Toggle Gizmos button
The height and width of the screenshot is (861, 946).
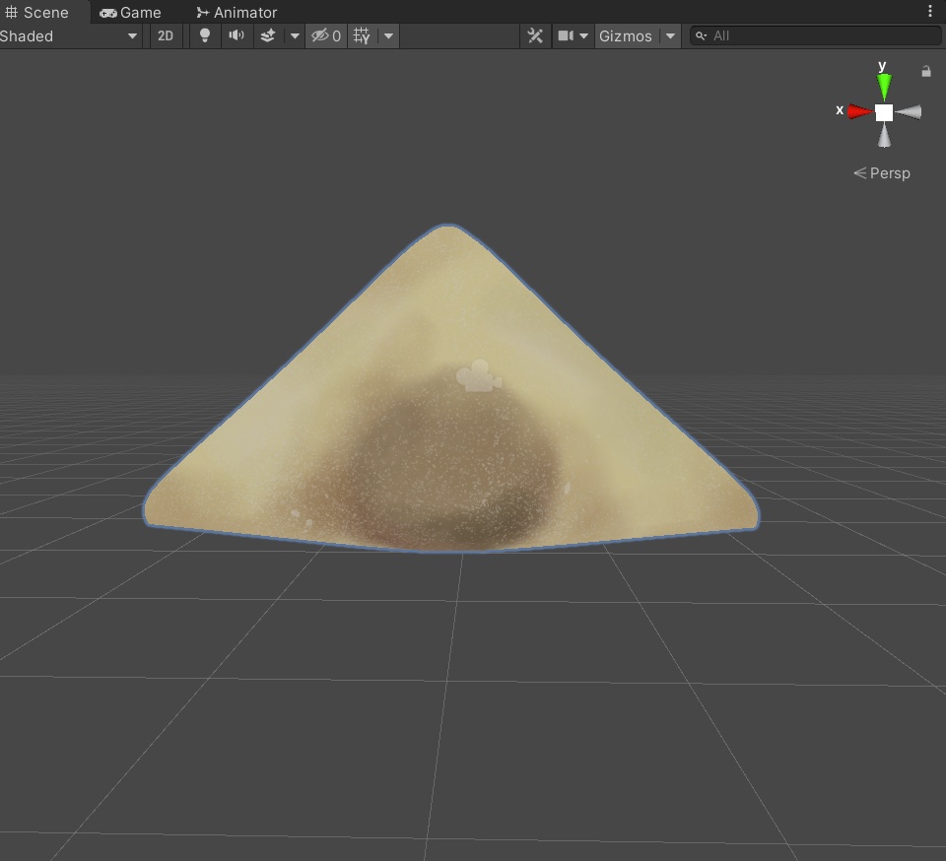[x=626, y=36]
